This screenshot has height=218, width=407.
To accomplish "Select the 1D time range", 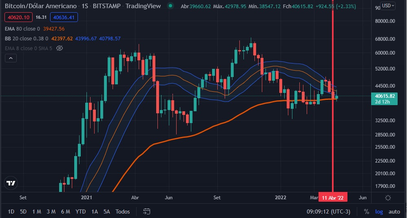I will click(x=11, y=211).
